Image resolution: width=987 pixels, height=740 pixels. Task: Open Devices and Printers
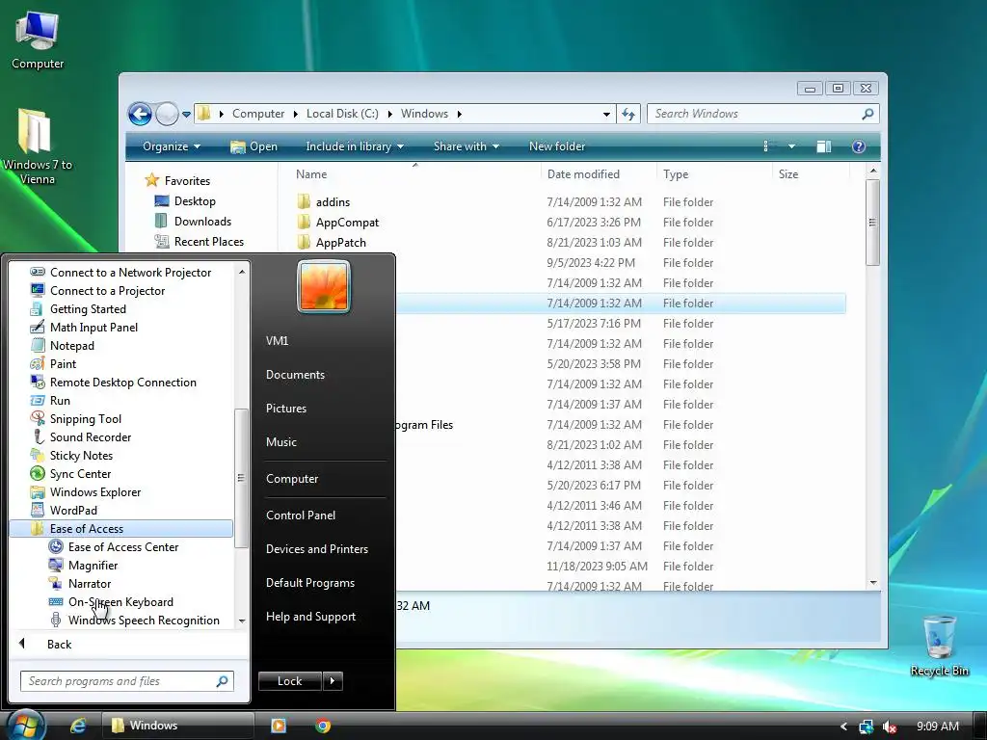click(x=316, y=549)
